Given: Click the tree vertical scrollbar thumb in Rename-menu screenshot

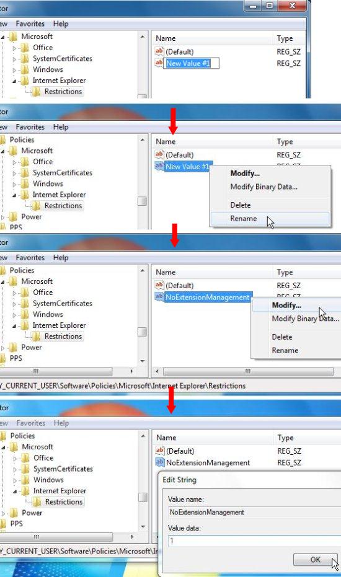Looking at the screenshot, I should [x=142, y=201].
